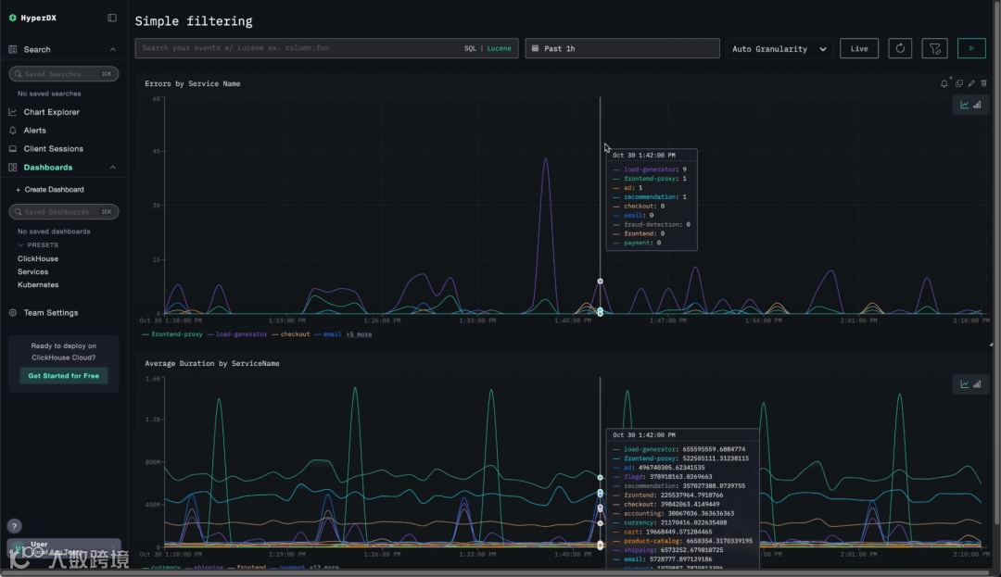Add alert on Errors by Service Name chart
Viewport: 1001px width, 577px height.
944,83
